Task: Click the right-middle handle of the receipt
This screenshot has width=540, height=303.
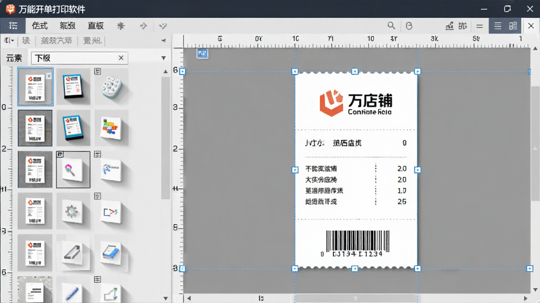Action: (x=418, y=170)
